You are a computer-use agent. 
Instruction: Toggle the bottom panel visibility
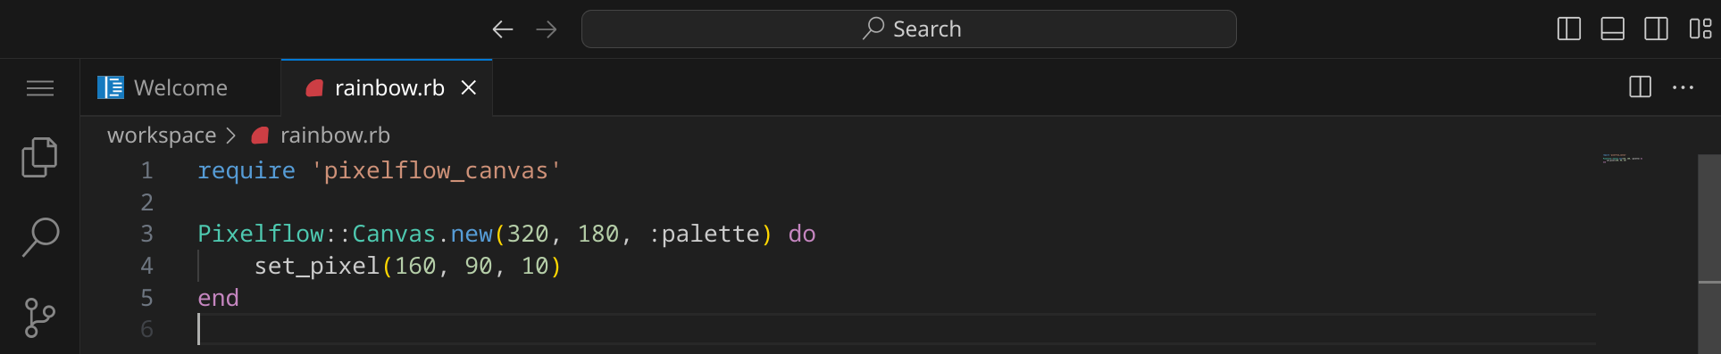click(x=1613, y=29)
